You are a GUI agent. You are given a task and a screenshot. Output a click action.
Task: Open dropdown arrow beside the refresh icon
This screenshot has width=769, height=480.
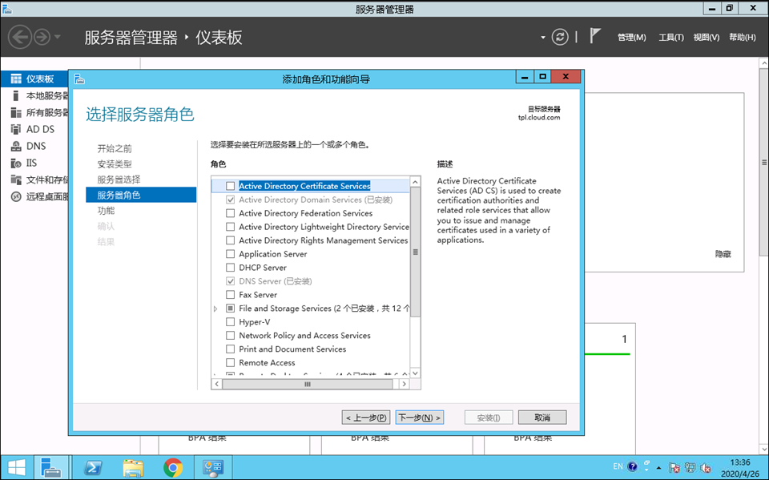point(543,38)
